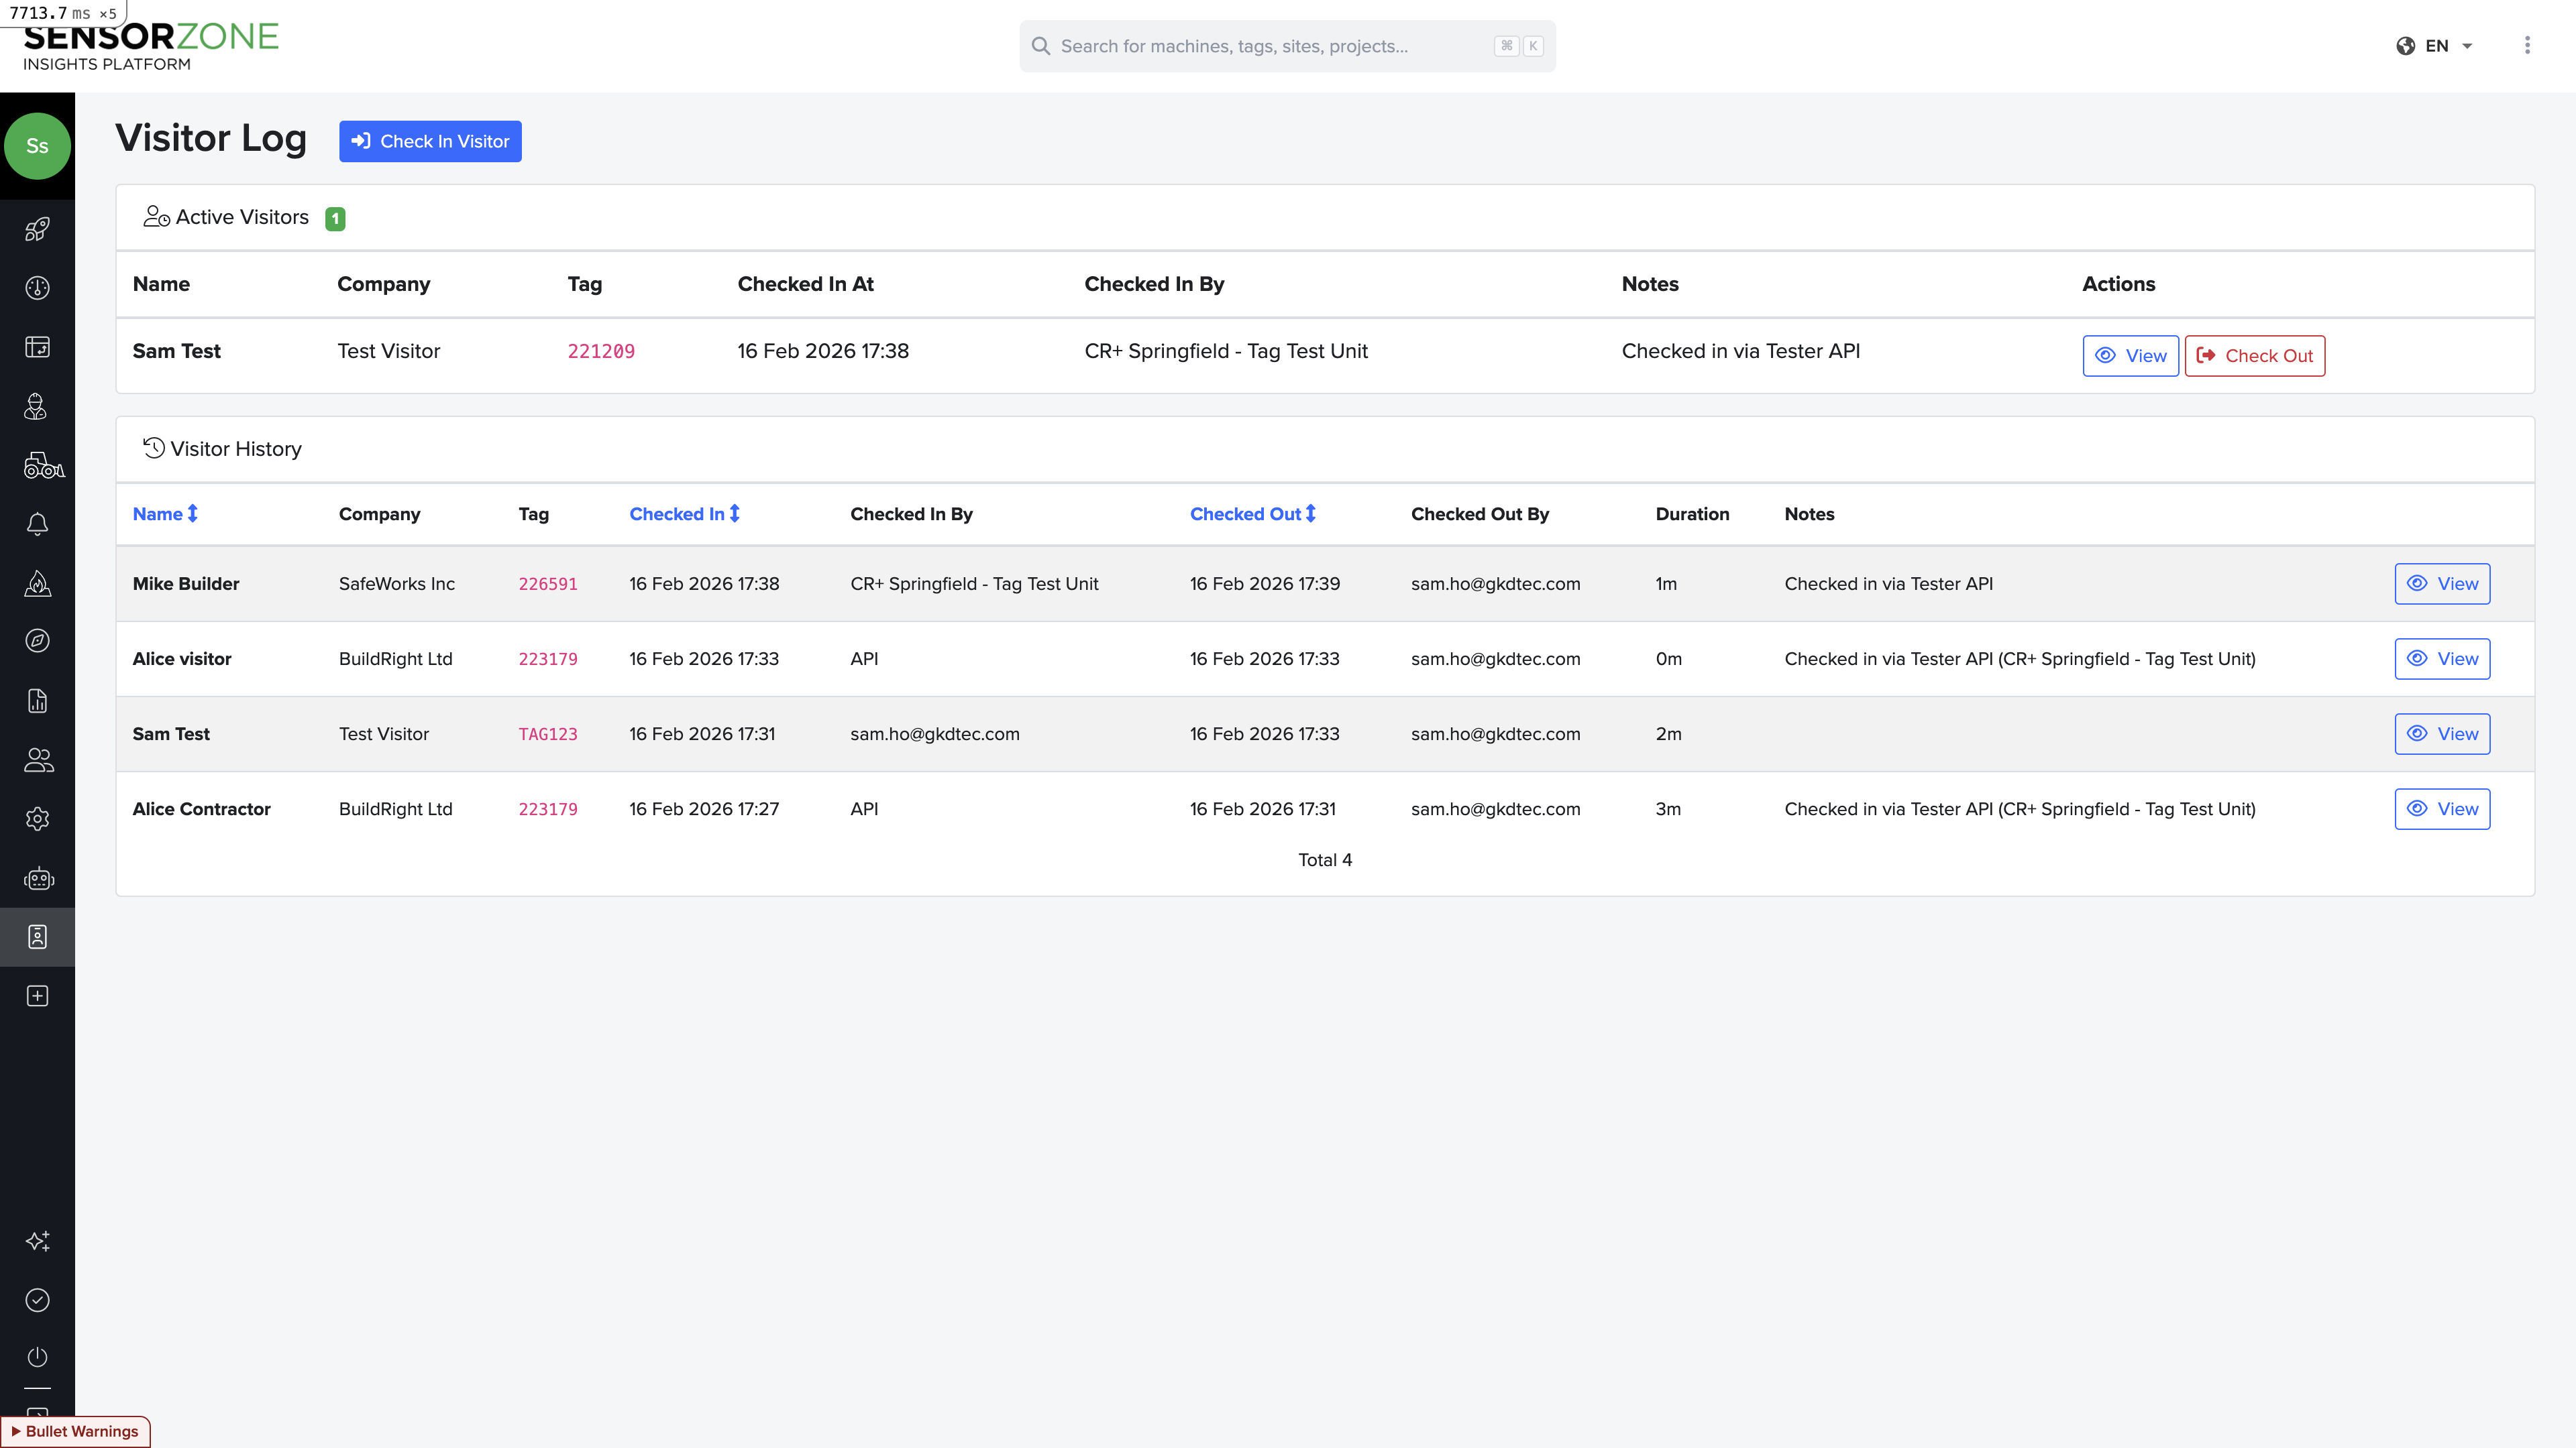Viewport: 2576px width, 1448px height.
Task: Click the bell alerts sidebar icon
Action: coord(37,524)
